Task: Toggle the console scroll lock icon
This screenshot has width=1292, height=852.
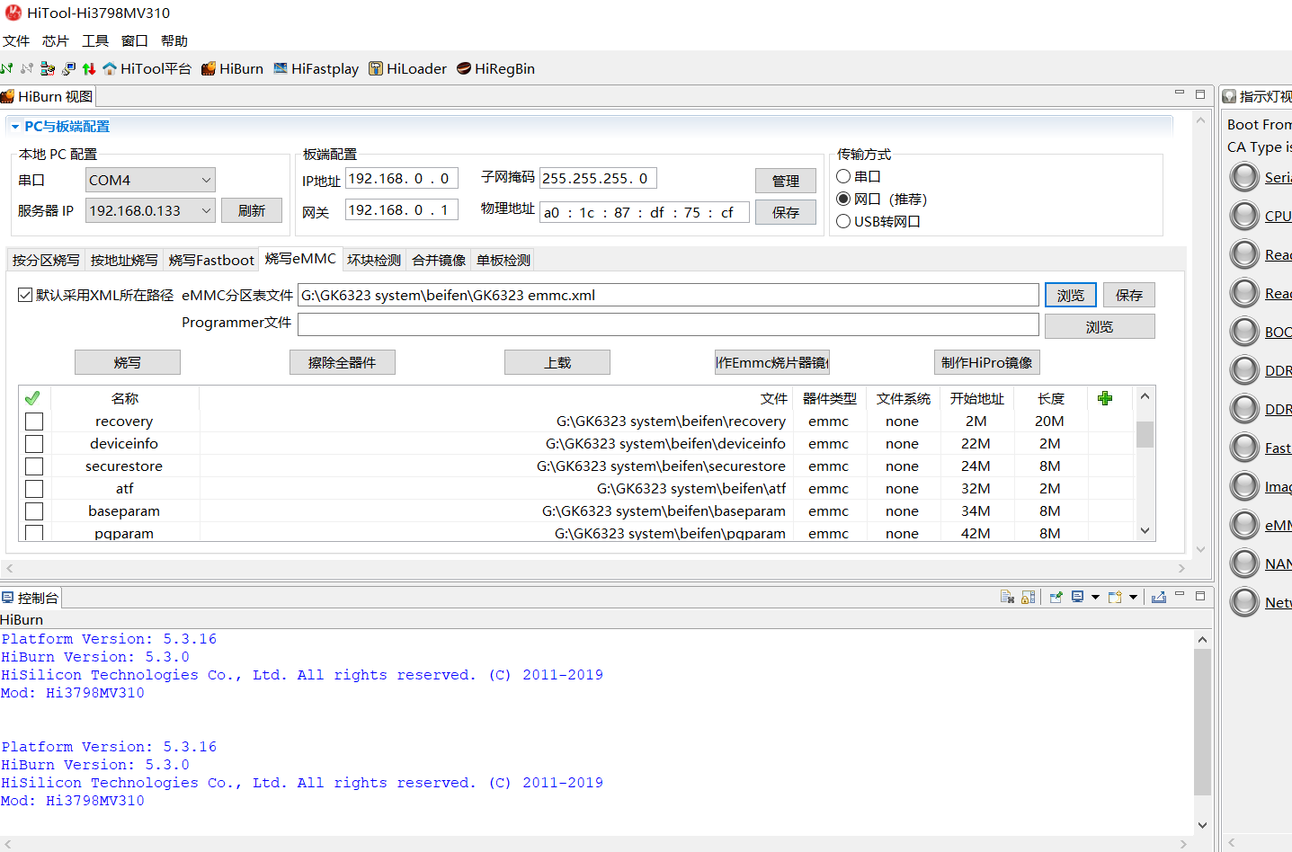Action: coord(1028,597)
